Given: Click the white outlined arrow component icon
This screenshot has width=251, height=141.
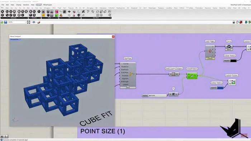Looking at the screenshot, I should pyautogui.click(x=69, y=15).
